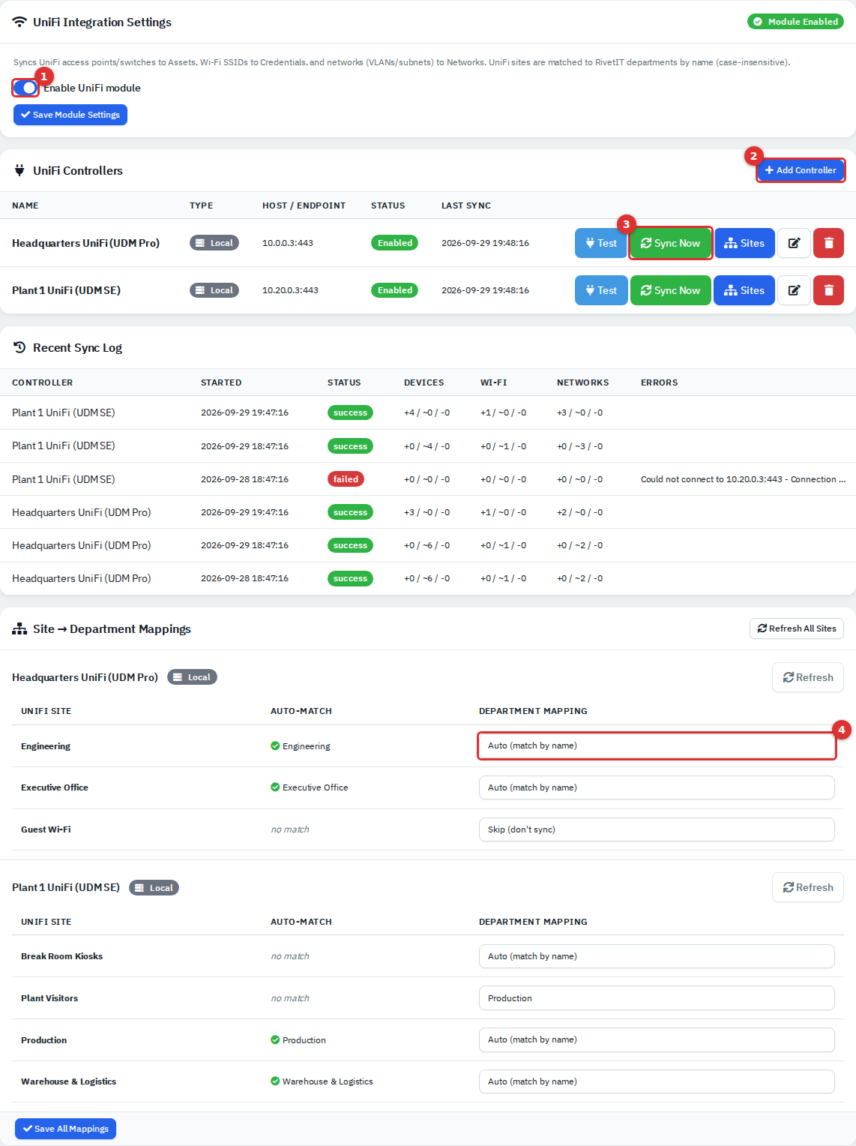Add a new UniFi controller
The width and height of the screenshot is (856, 1146).
pyautogui.click(x=801, y=170)
